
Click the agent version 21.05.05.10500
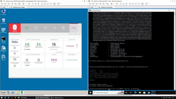pyautogui.click(x=72, y=60)
